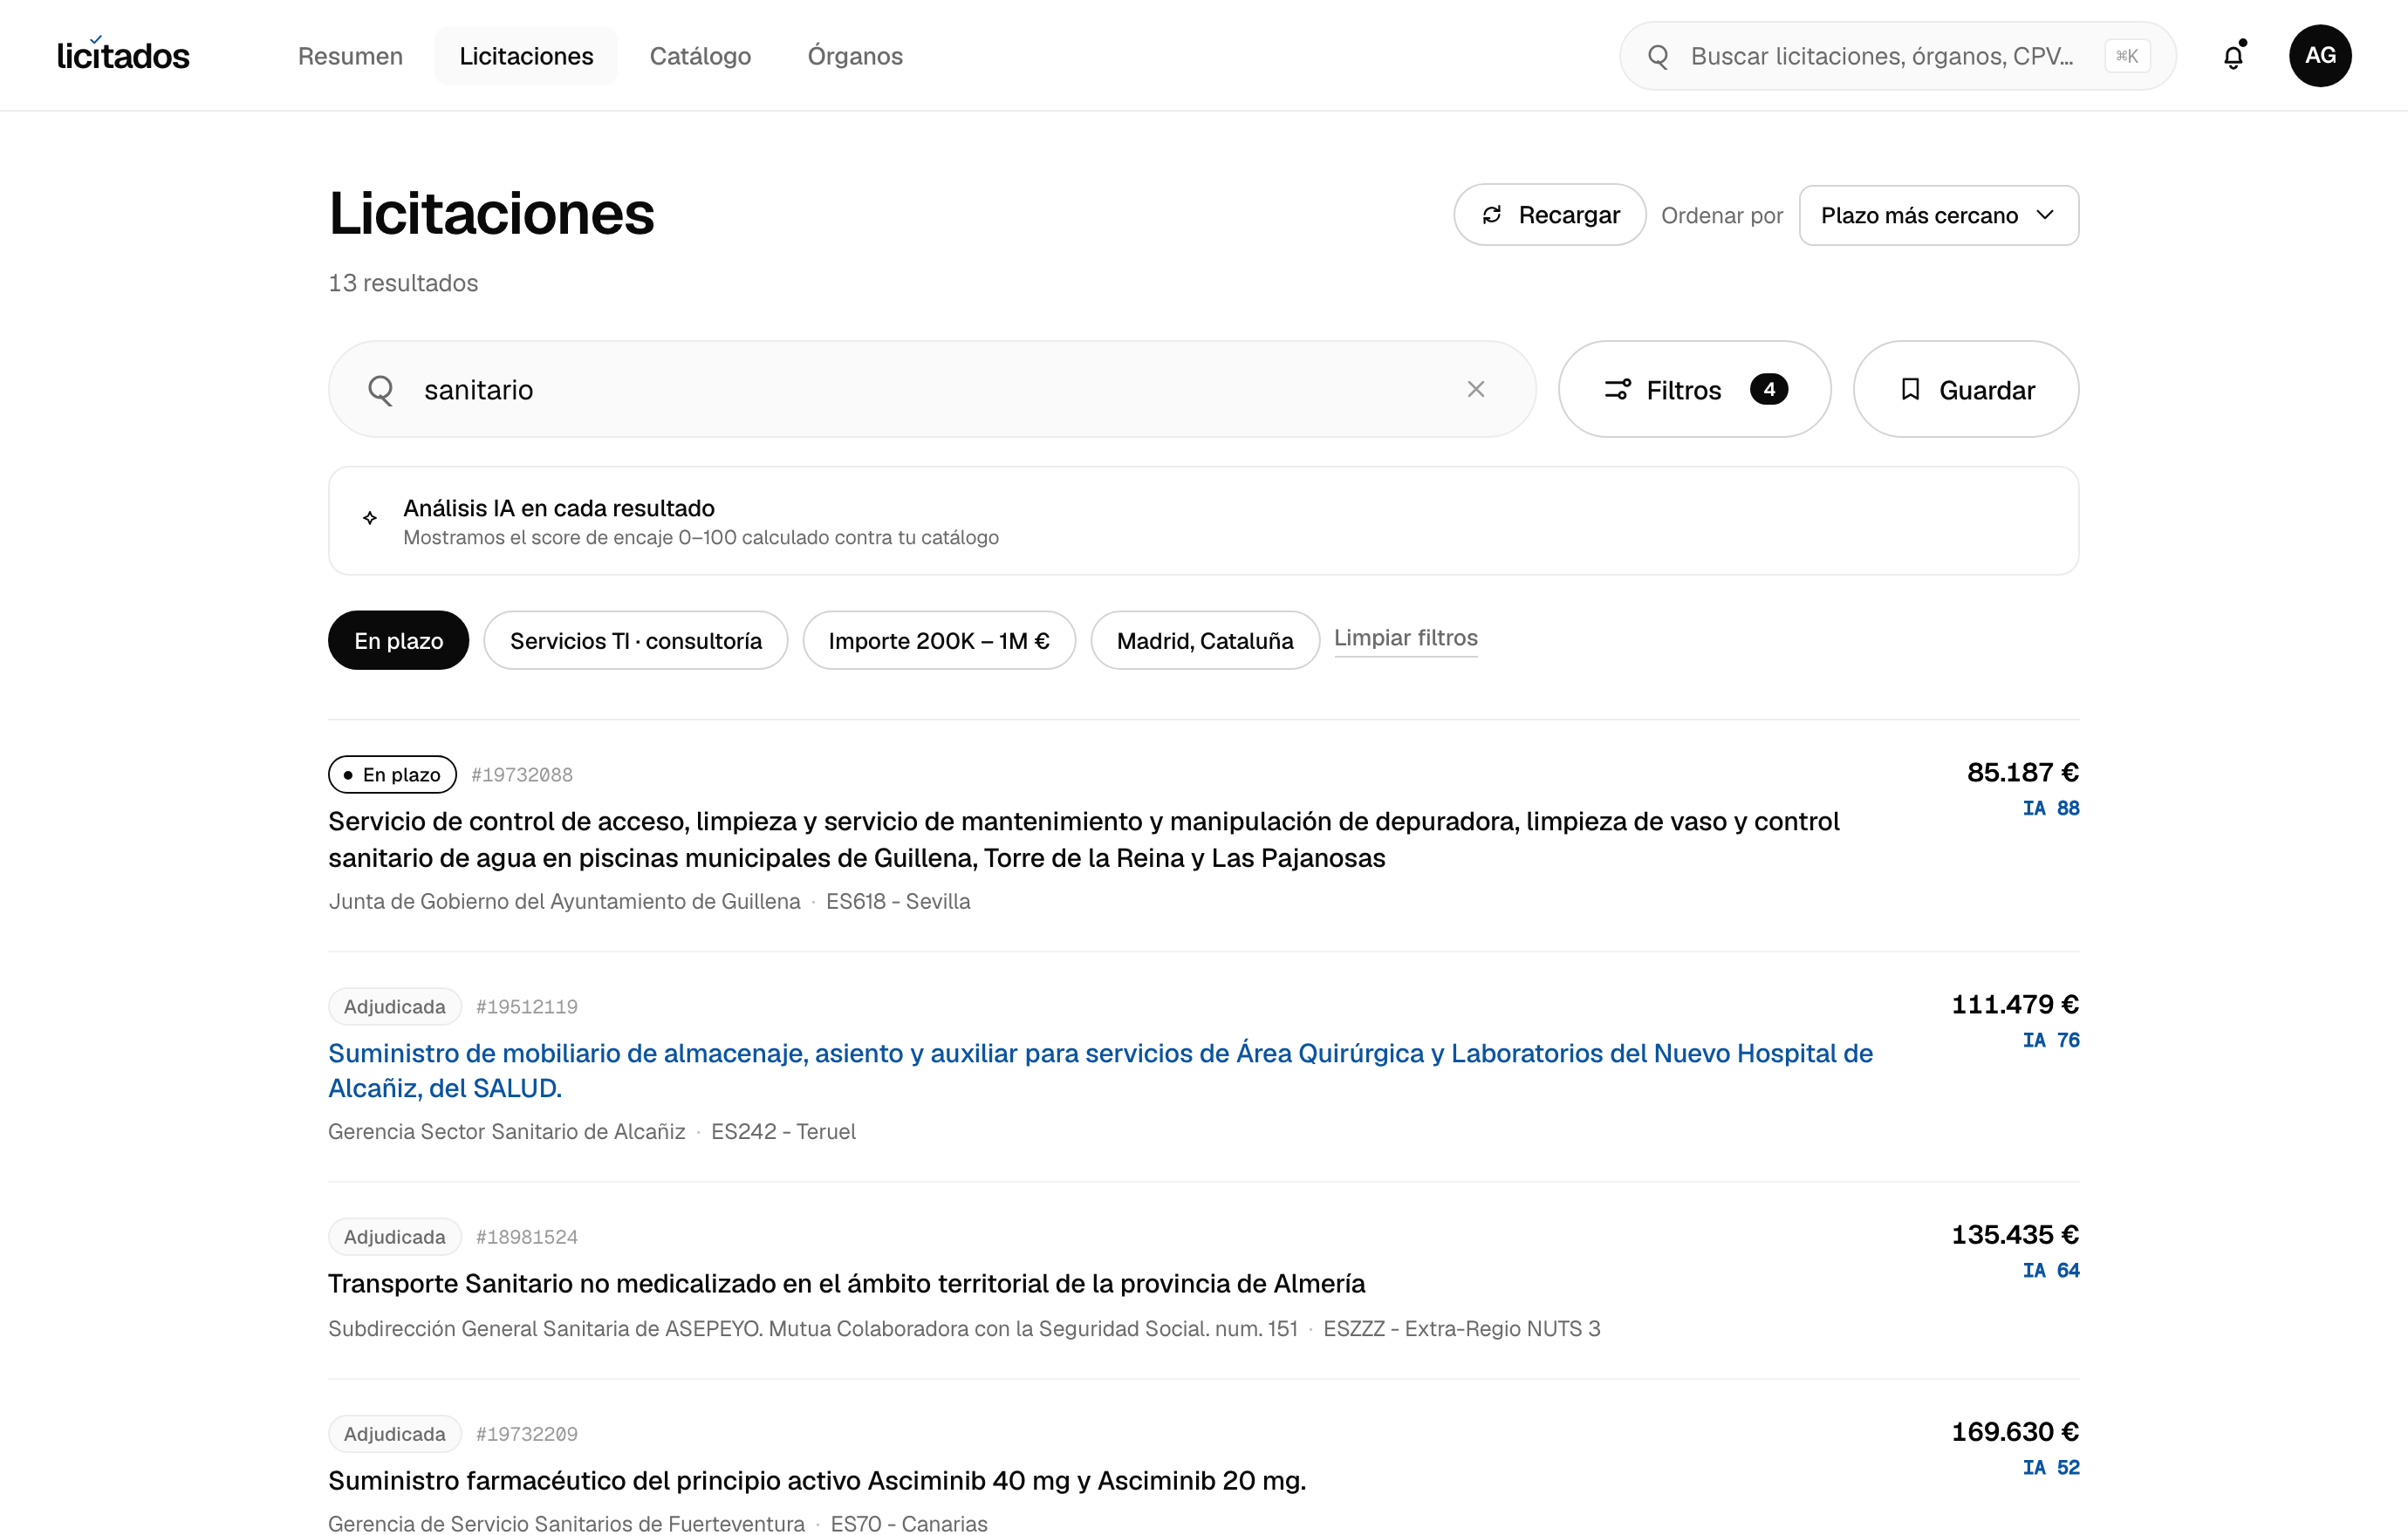Viewport: 2408px width, 1535px height.
Task: Click the ES242 - Teruel region
Action: coord(783,1131)
